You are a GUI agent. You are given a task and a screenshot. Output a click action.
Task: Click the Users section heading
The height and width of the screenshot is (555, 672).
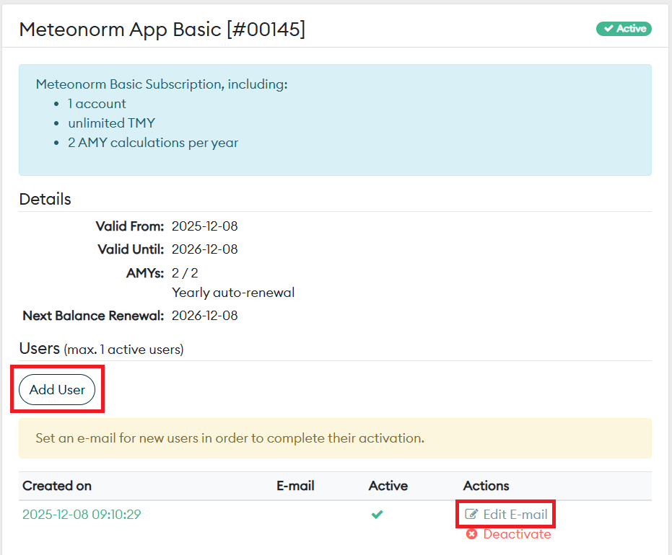pyautogui.click(x=39, y=349)
